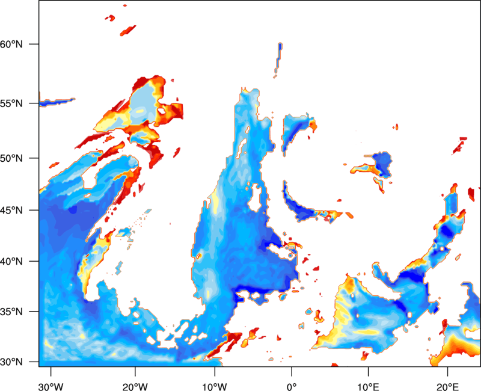The image size is (481, 391).
Task: Click the 30°N latitude label
Action: pos(11,362)
